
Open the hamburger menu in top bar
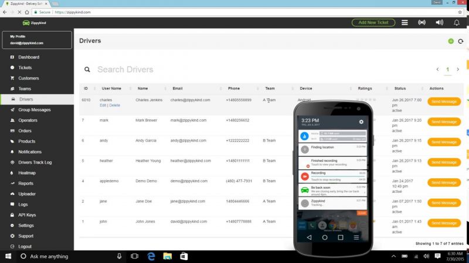click(405, 23)
